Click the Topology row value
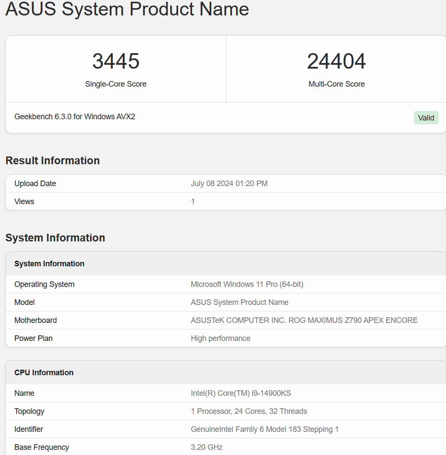 coord(249,411)
